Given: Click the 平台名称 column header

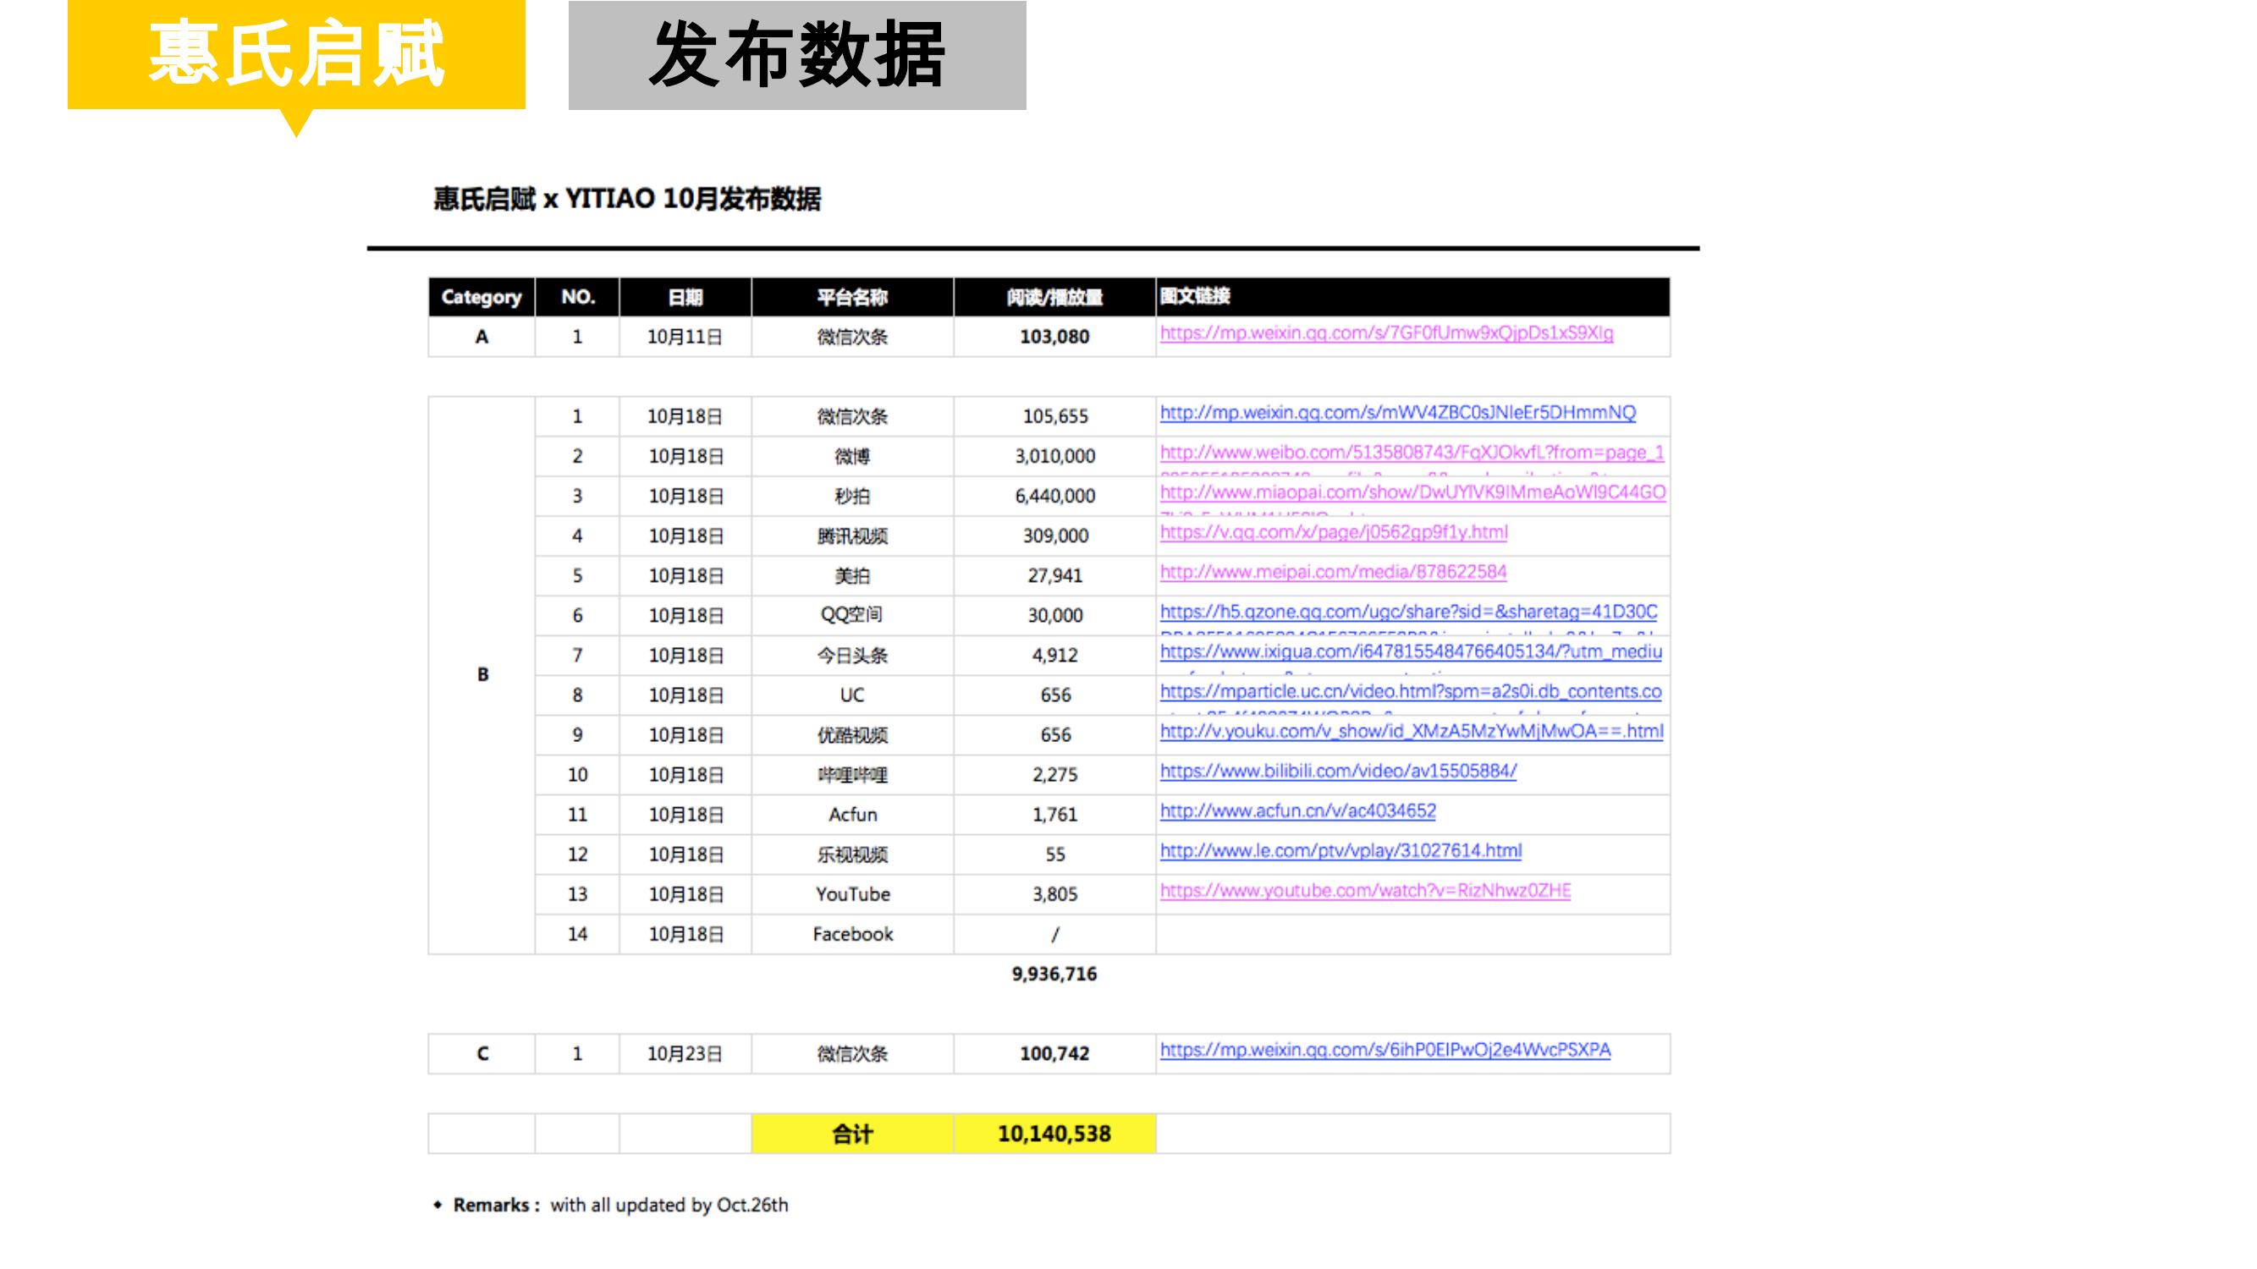Looking at the screenshot, I should pos(852,297).
